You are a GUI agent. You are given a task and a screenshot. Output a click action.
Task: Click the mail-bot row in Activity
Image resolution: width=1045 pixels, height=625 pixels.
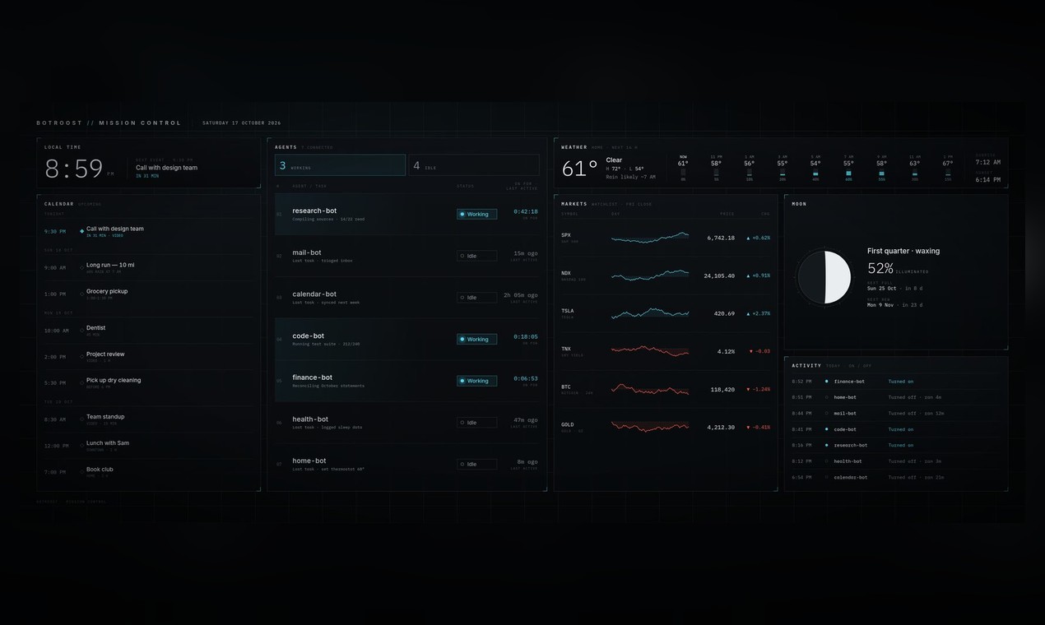895,413
